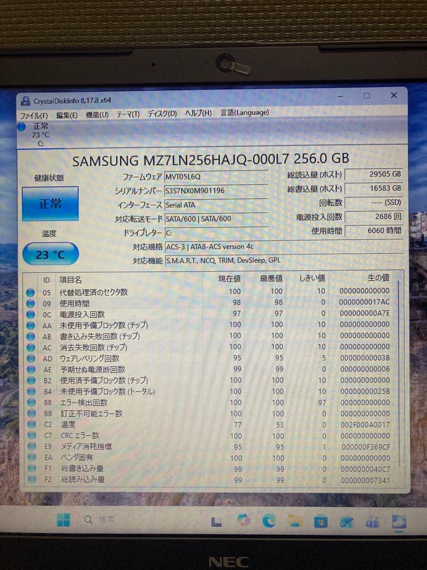Open Microsoft Edge from the taskbar

pyautogui.click(x=269, y=521)
